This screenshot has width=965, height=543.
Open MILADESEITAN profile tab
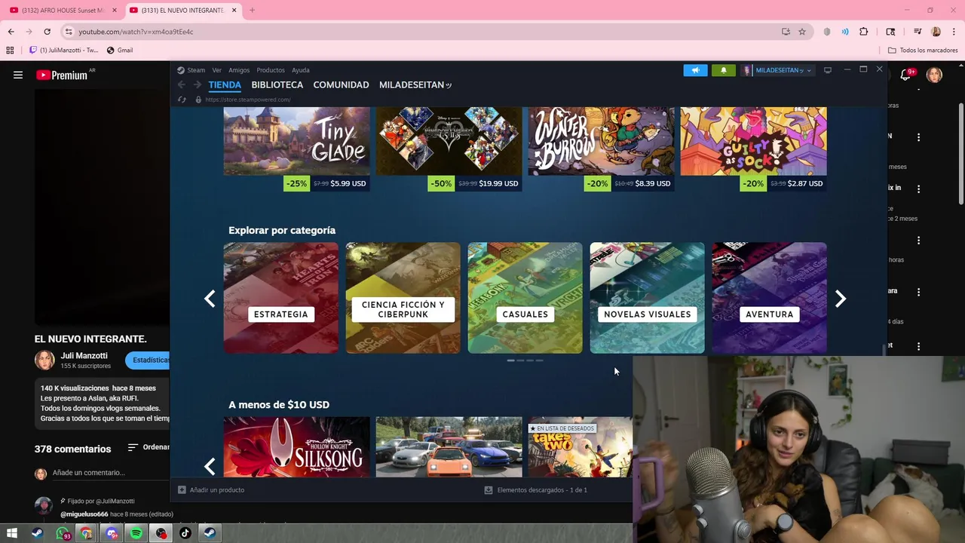point(415,85)
